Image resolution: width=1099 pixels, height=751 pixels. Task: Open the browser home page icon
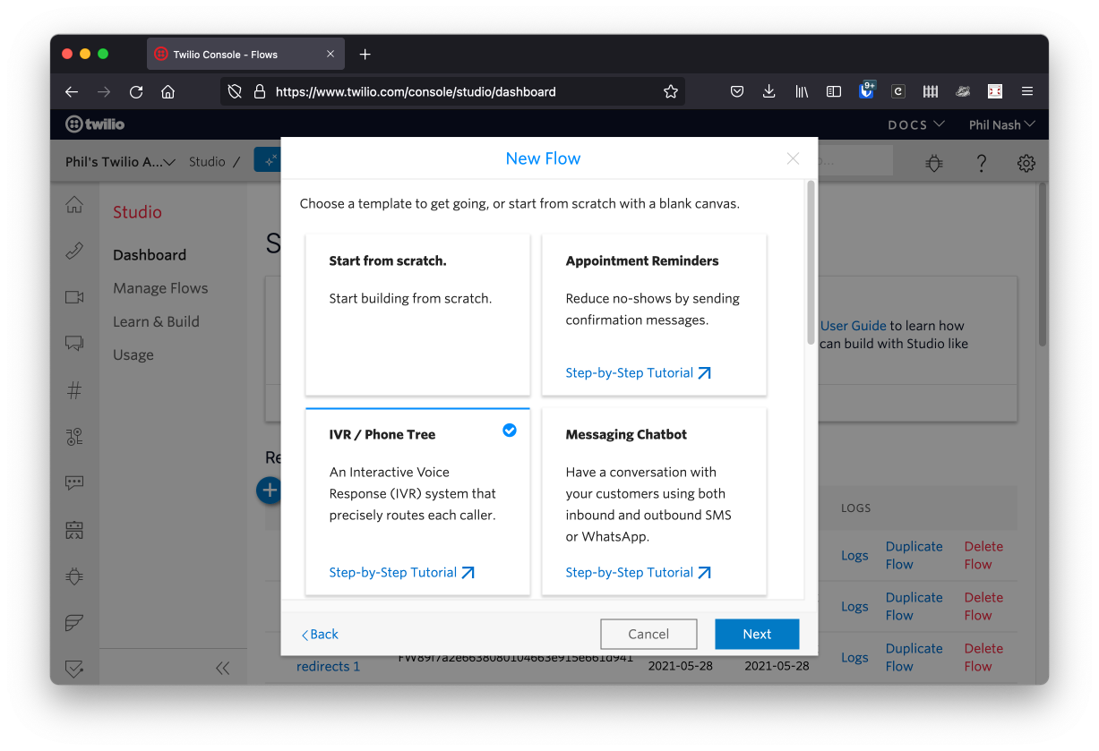[x=167, y=91]
